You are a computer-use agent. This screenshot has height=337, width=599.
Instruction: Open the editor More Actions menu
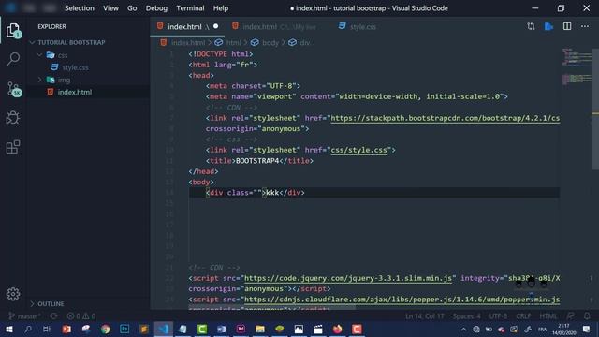pos(585,26)
